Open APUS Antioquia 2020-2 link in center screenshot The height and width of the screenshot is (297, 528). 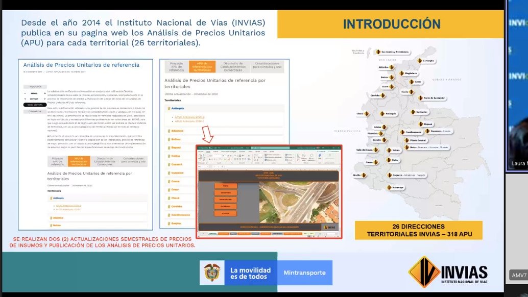pos(189,117)
